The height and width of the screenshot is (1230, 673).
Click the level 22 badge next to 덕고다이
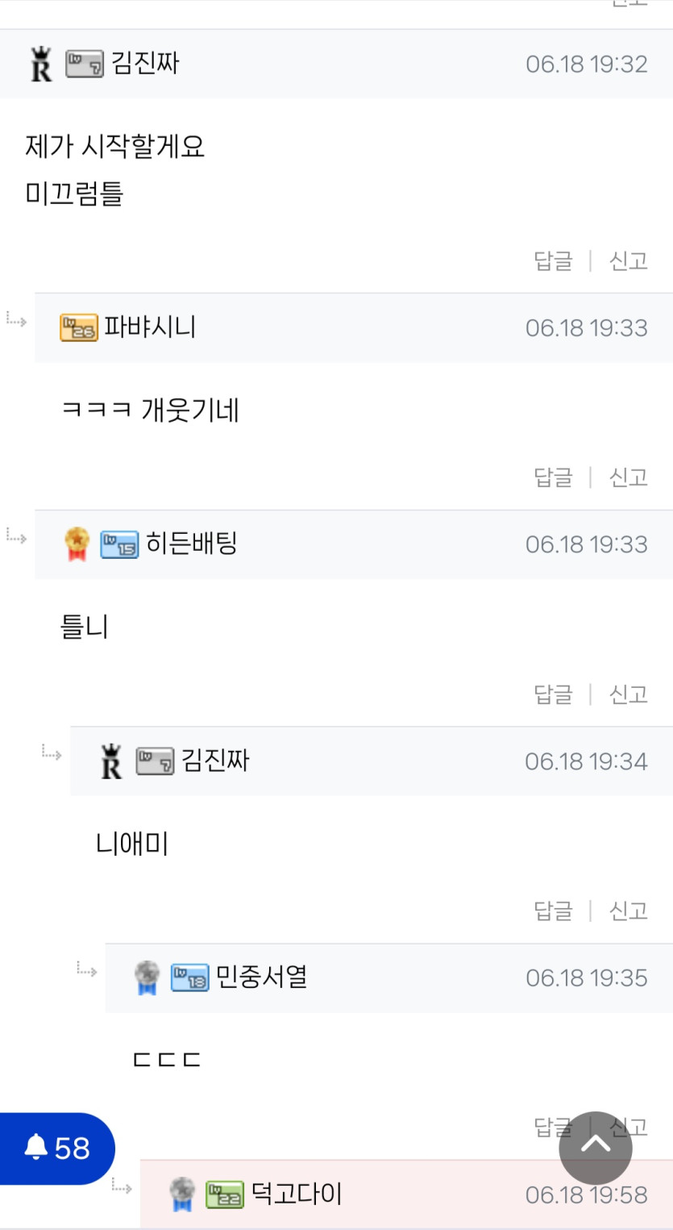(224, 1195)
